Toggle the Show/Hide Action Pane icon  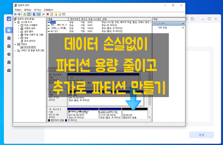pos(38,14)
